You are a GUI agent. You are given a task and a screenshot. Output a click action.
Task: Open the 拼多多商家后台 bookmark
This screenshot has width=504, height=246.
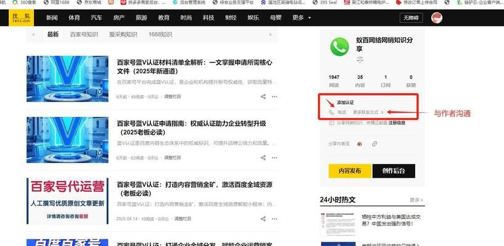click(144, 2)
